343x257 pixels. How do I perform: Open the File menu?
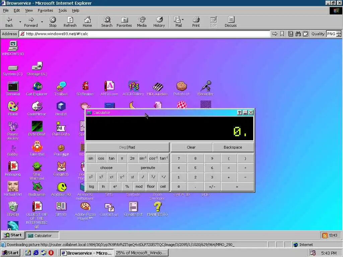6,10
